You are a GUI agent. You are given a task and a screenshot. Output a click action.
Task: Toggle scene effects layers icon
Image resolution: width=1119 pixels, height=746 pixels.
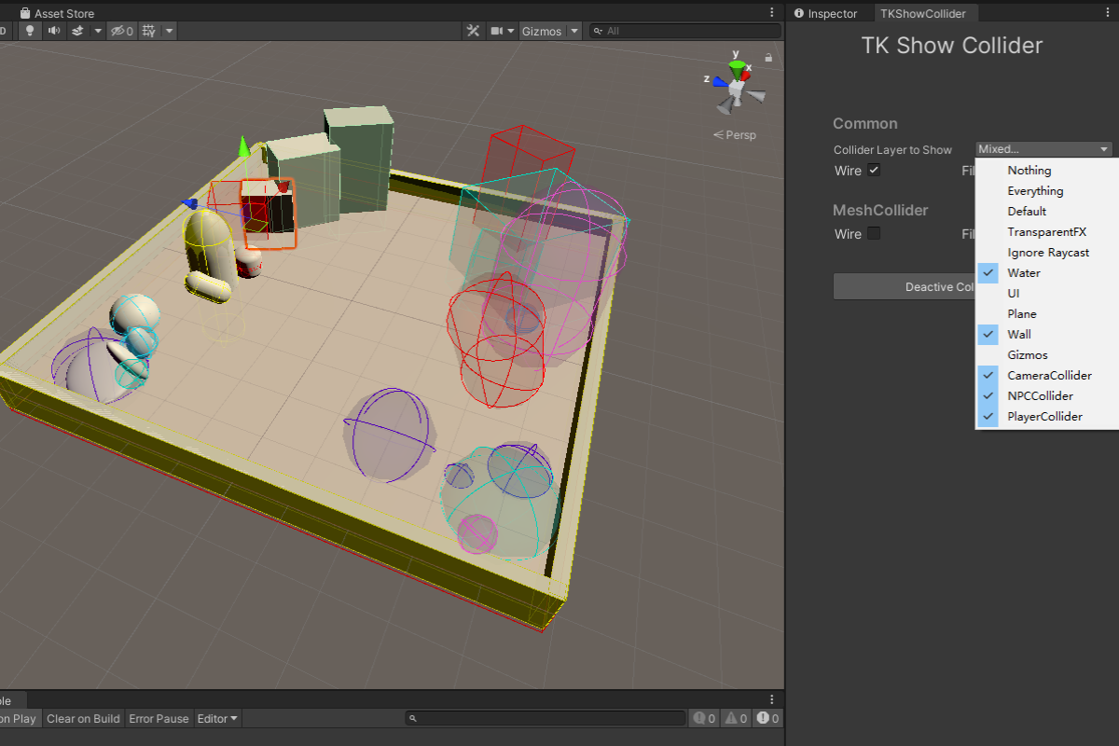(77, 31)
